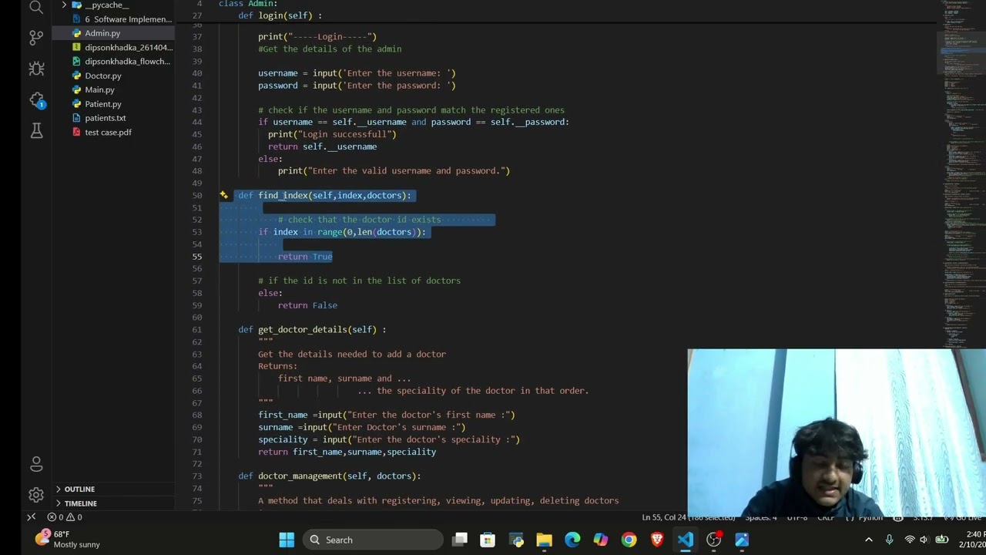Click microphone icon in system tray
Screen dimensions: 986x555
coord(889,540)
